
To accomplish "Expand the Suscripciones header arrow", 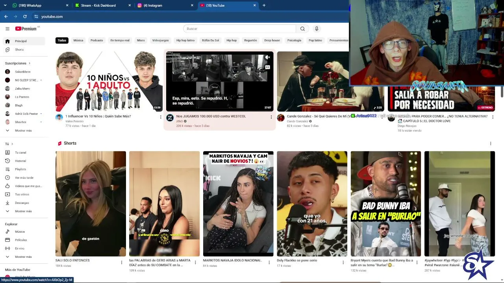I will [x=29, y=63].
